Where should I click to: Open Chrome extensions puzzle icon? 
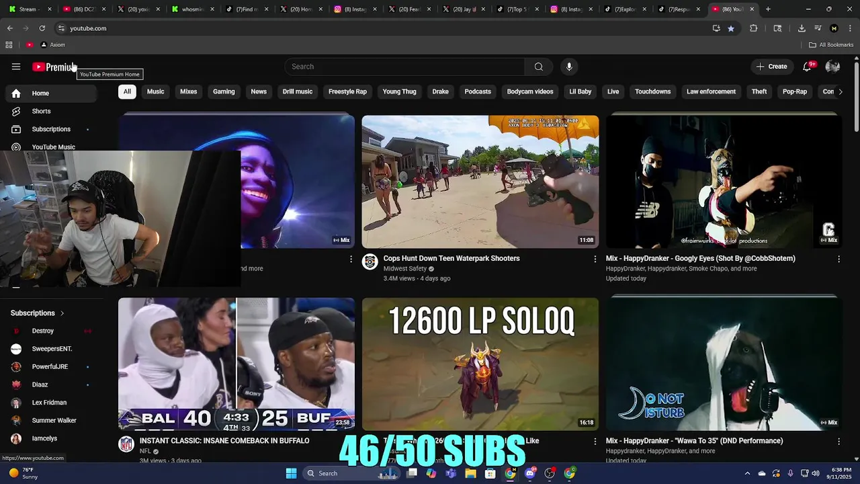pyautogui.click(x=753, y=28)
